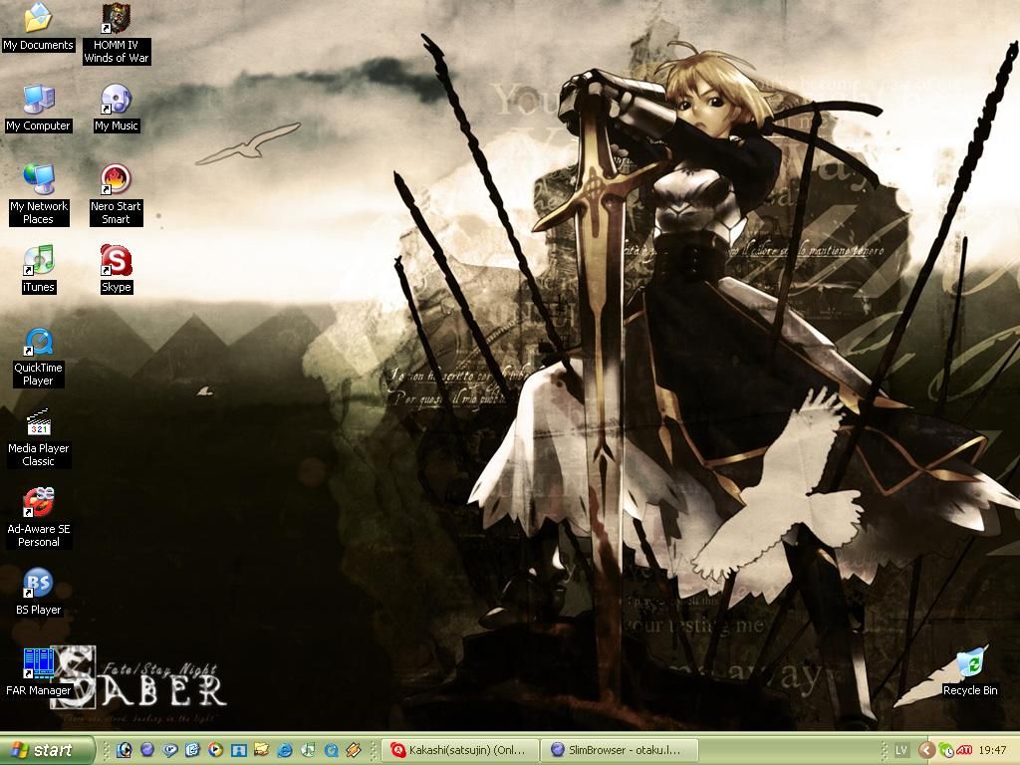
Task: Click the taskbar clock 19:47
Action: point(992,751)
